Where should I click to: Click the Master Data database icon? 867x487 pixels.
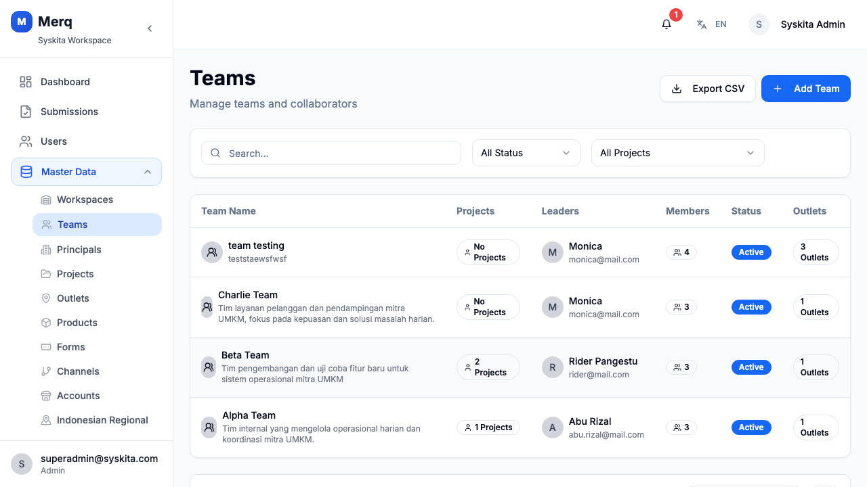pyautogui.click(x=26, y=172)
